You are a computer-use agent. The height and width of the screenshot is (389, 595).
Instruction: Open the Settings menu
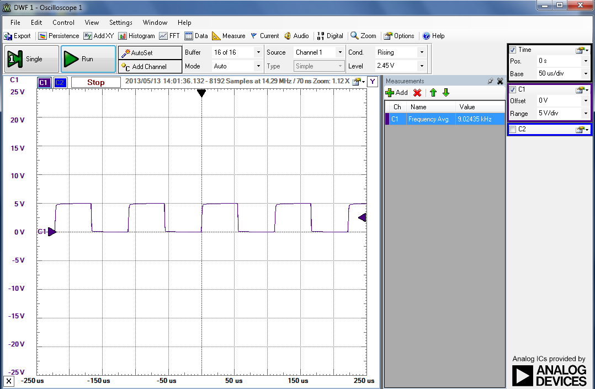(120, 23)
